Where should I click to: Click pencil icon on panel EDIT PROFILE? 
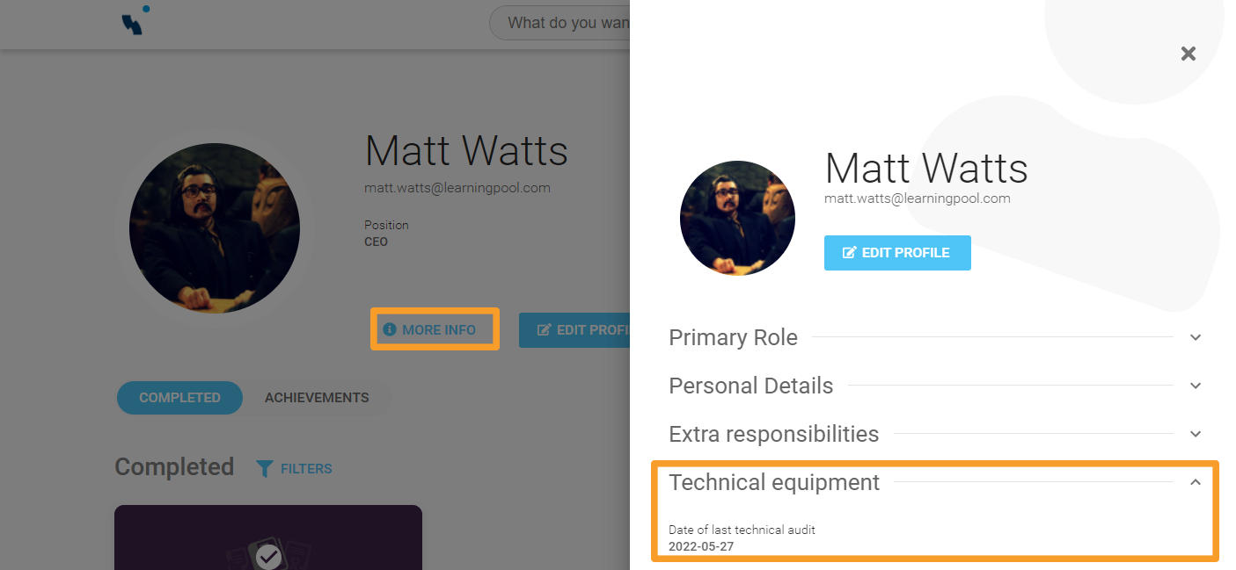849,253
